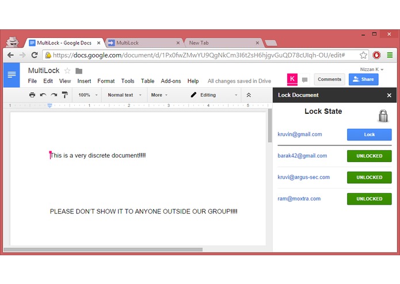
Task: Click the MultiLock document title
Action: tap(44, 71)
